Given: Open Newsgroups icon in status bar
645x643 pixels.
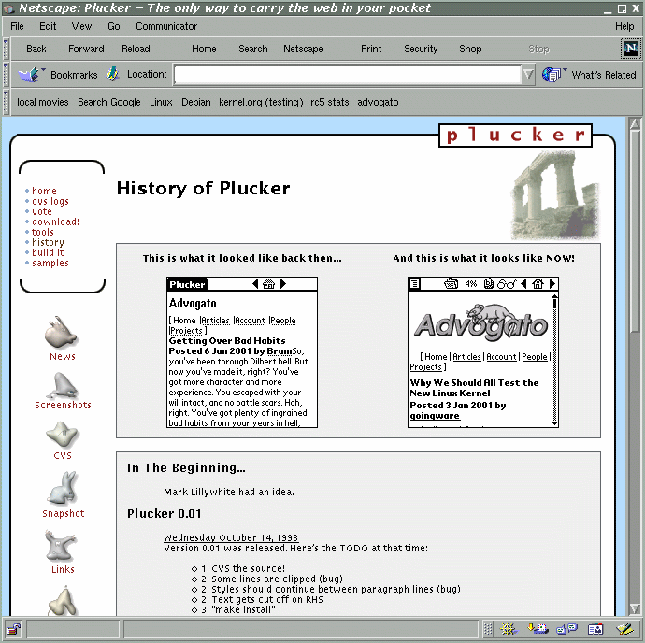Looking at the screenshot, I should coord(566,629).
